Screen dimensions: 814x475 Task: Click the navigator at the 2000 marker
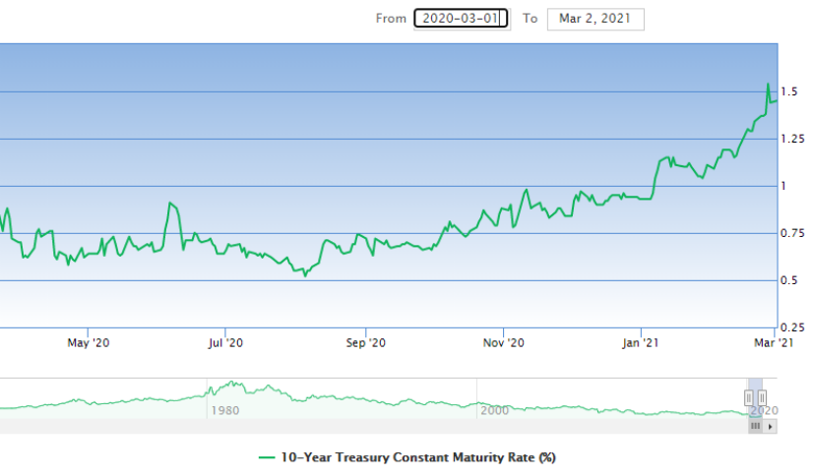pyautogui.click(x=494, y=410)
